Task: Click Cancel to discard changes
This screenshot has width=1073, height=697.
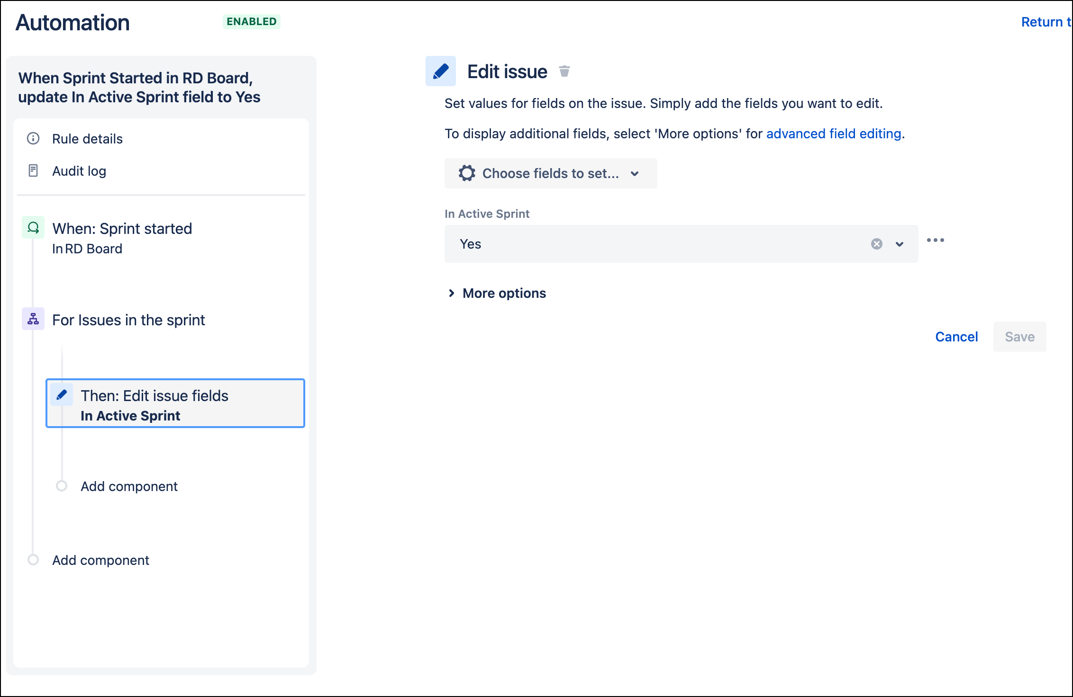Action: coord(956,337)
